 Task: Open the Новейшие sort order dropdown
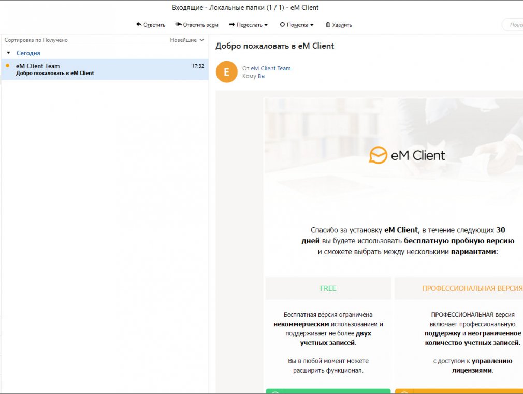click(187, 40)
